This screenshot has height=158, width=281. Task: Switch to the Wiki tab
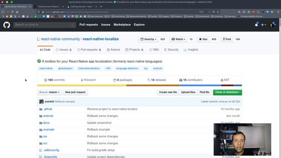point(154,50)
